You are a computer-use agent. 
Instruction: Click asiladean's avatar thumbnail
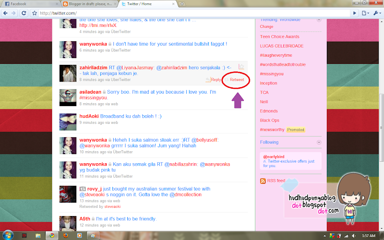tap(68, 98)
